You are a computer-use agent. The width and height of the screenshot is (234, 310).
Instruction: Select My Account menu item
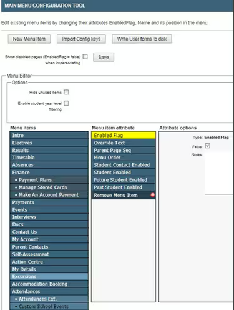click(x=49, y=239)
